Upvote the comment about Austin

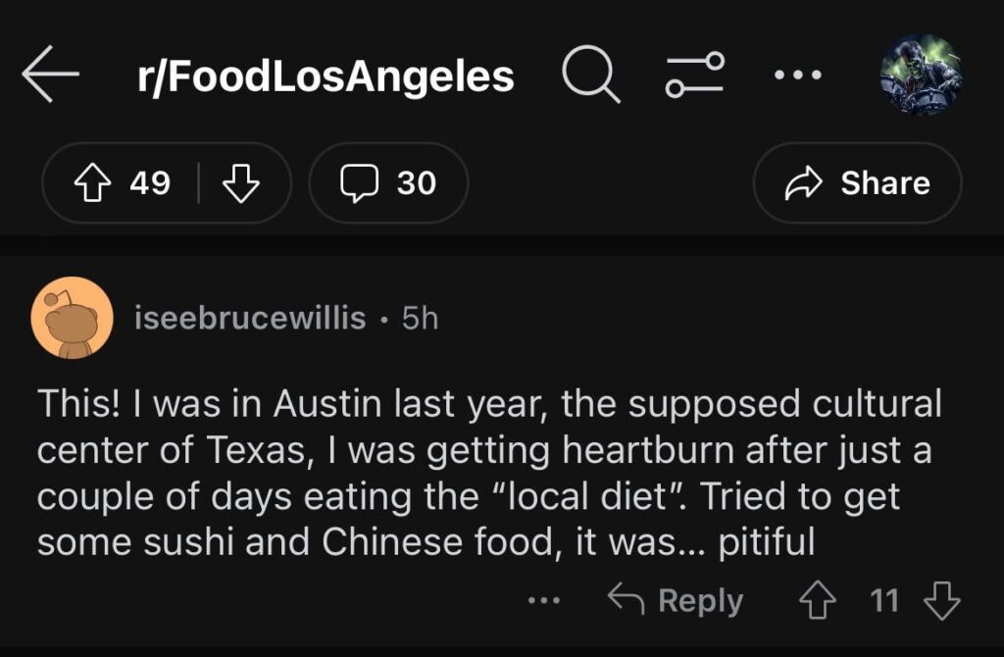819,600
